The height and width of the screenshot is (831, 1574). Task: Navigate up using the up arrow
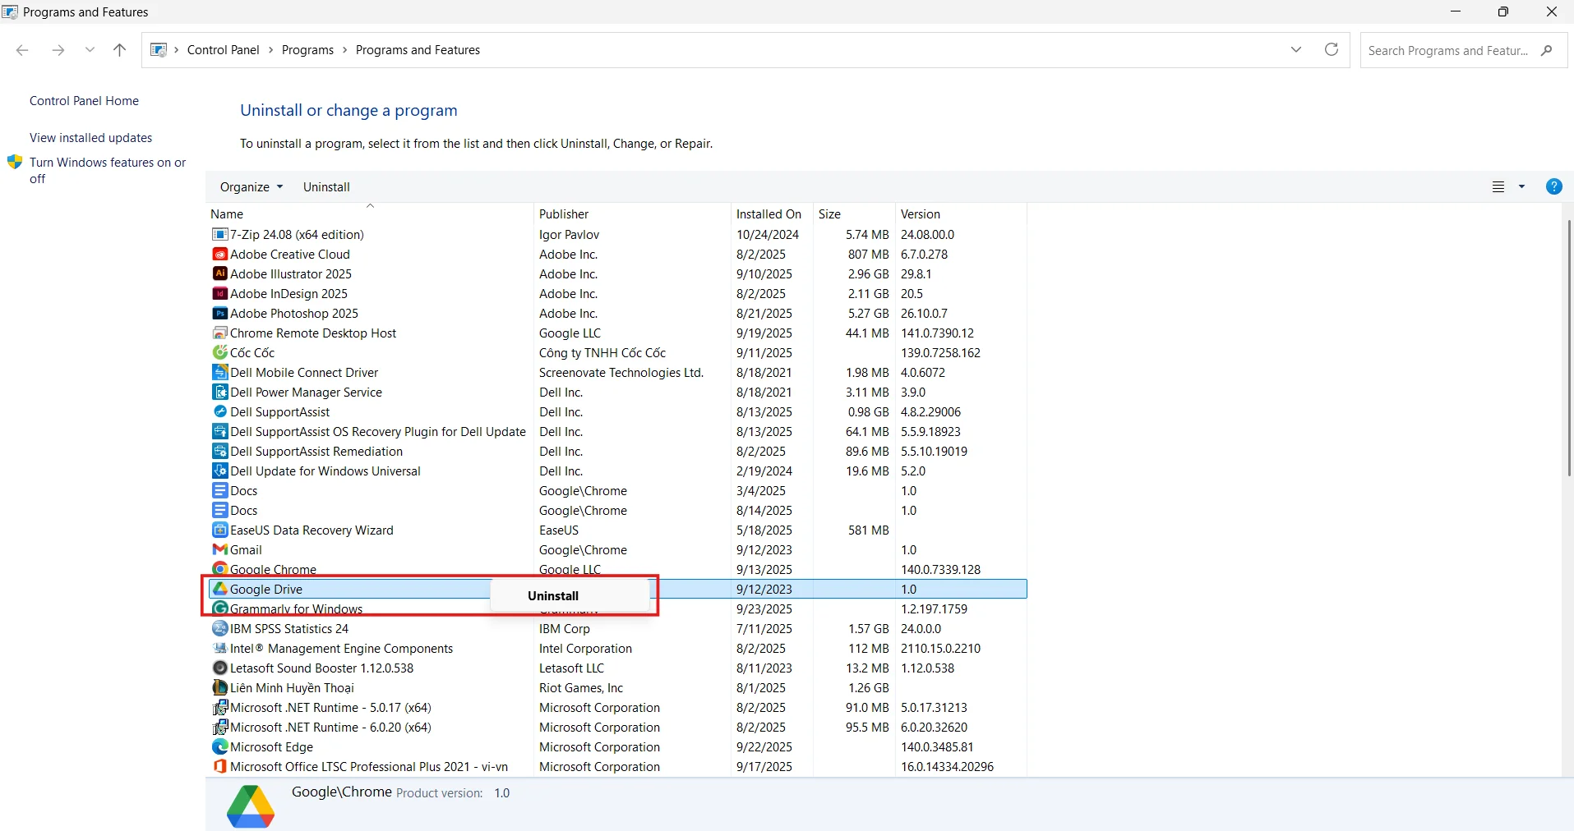(x=119, y=50)
